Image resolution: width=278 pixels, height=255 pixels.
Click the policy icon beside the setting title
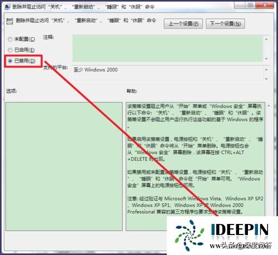(x=9, y=21)
